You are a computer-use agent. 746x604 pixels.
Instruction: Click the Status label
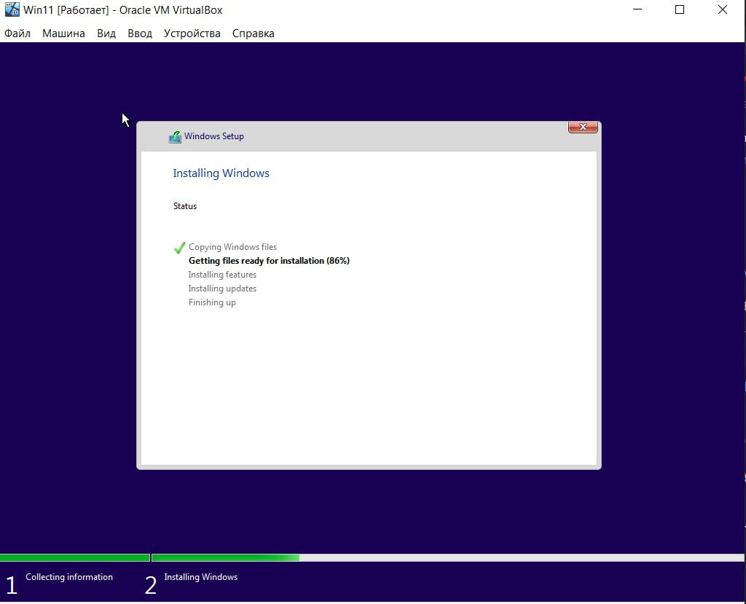(185, 206)
